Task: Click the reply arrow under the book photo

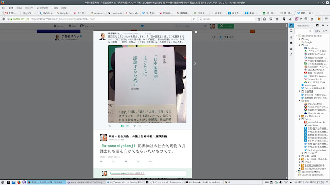Action: (x=110, y=126)
